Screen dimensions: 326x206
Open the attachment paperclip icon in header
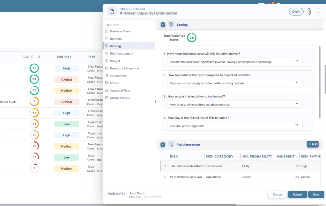309,12
